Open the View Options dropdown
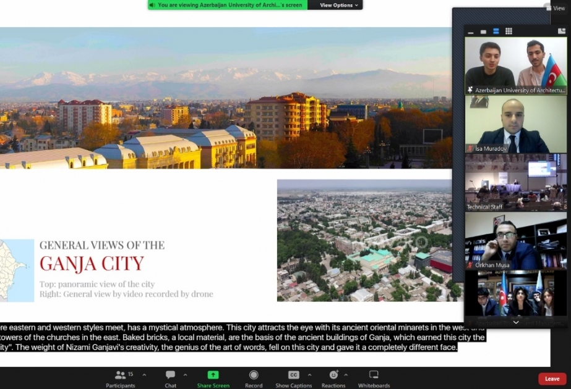This screenshot has width=571, height=389. [x=338, y=5]
